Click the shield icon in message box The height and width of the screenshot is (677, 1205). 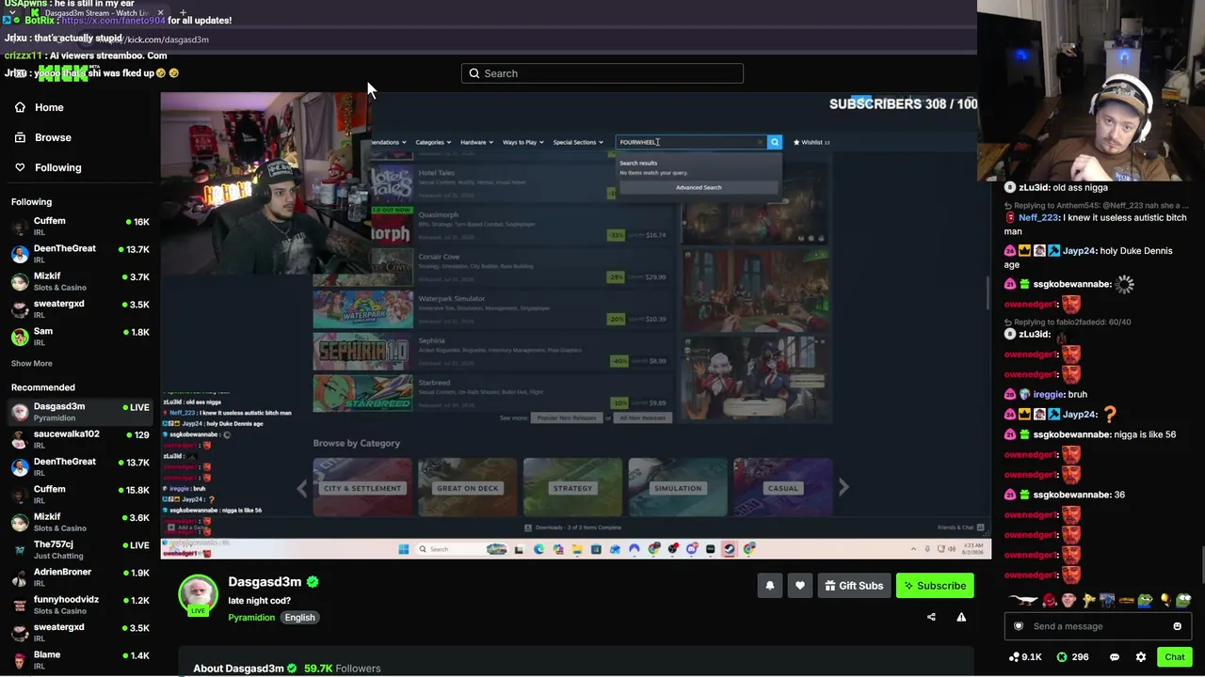point(1018,626)
